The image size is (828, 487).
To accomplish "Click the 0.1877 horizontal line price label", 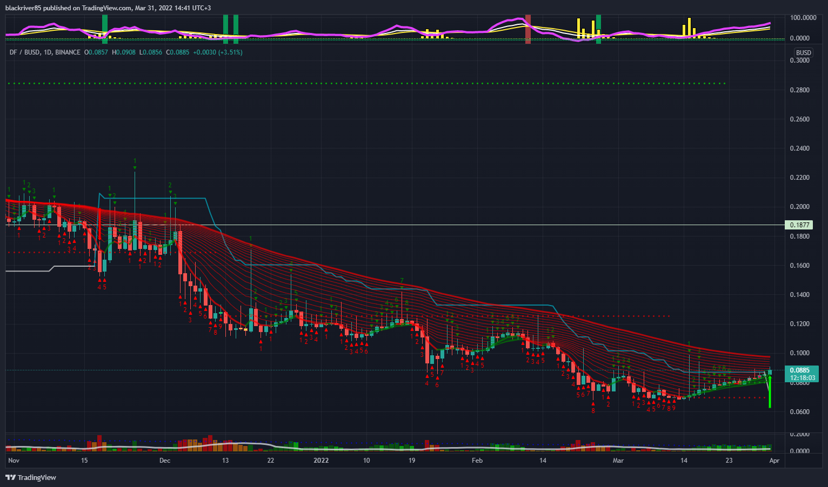I will coord(799,225).
